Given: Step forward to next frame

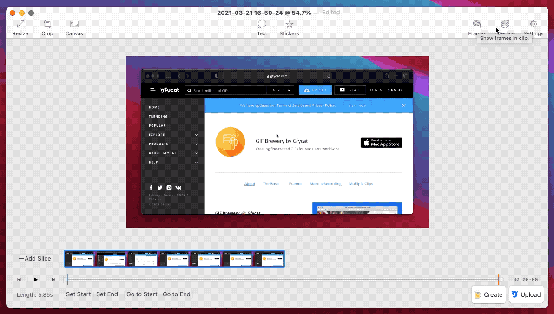Looking at the screenshot, I should click(x=53, y=279).
